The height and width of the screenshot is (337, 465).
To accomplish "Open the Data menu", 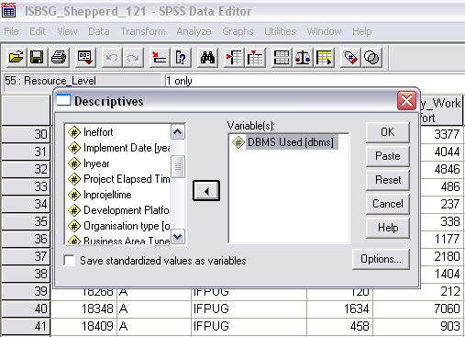I will pyautogui.click(x=99, y=31).
